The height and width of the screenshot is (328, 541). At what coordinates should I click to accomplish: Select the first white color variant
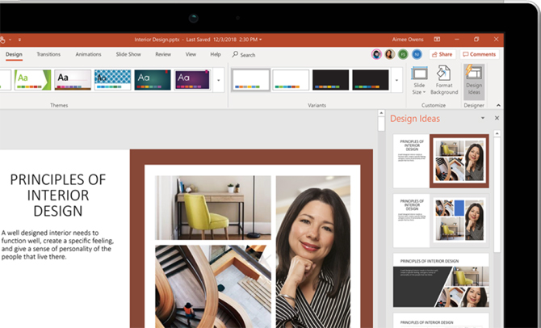[x=250, y=79]
